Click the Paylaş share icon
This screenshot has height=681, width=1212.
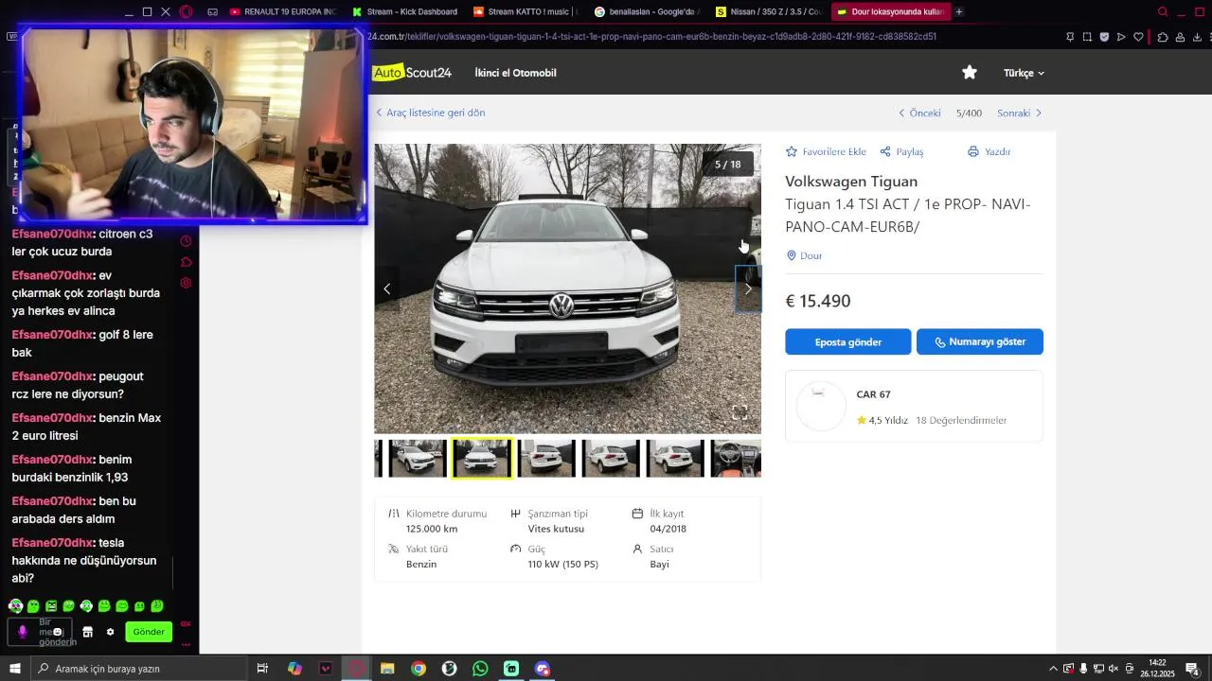click(x=885, y=151)
